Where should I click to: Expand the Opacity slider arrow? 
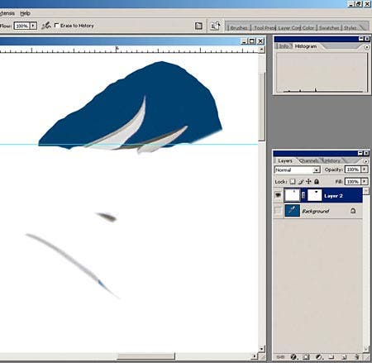[x=365, y=170]
